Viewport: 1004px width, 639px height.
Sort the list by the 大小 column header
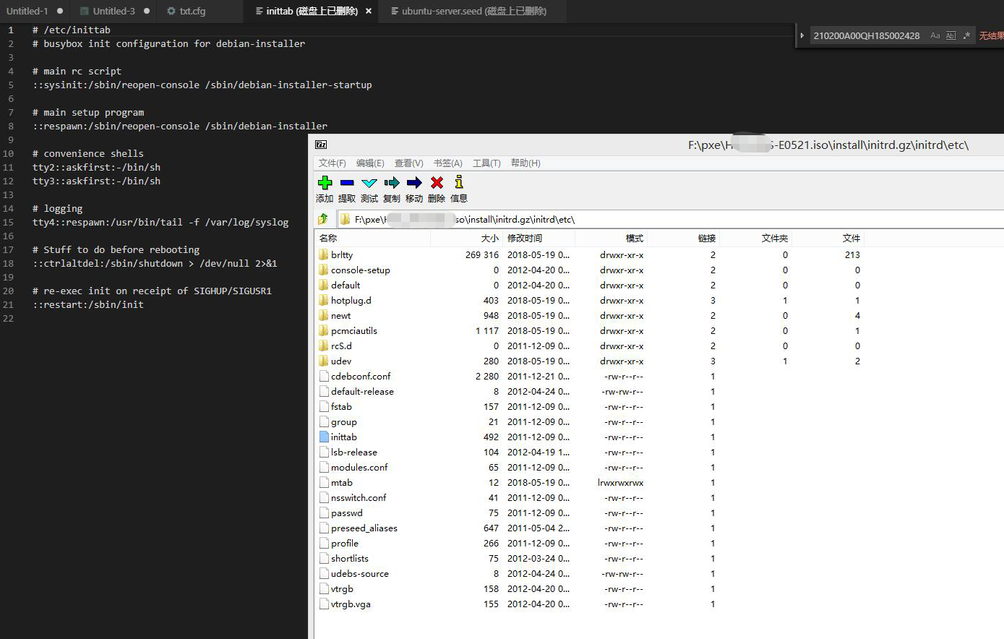click(489, 238)
